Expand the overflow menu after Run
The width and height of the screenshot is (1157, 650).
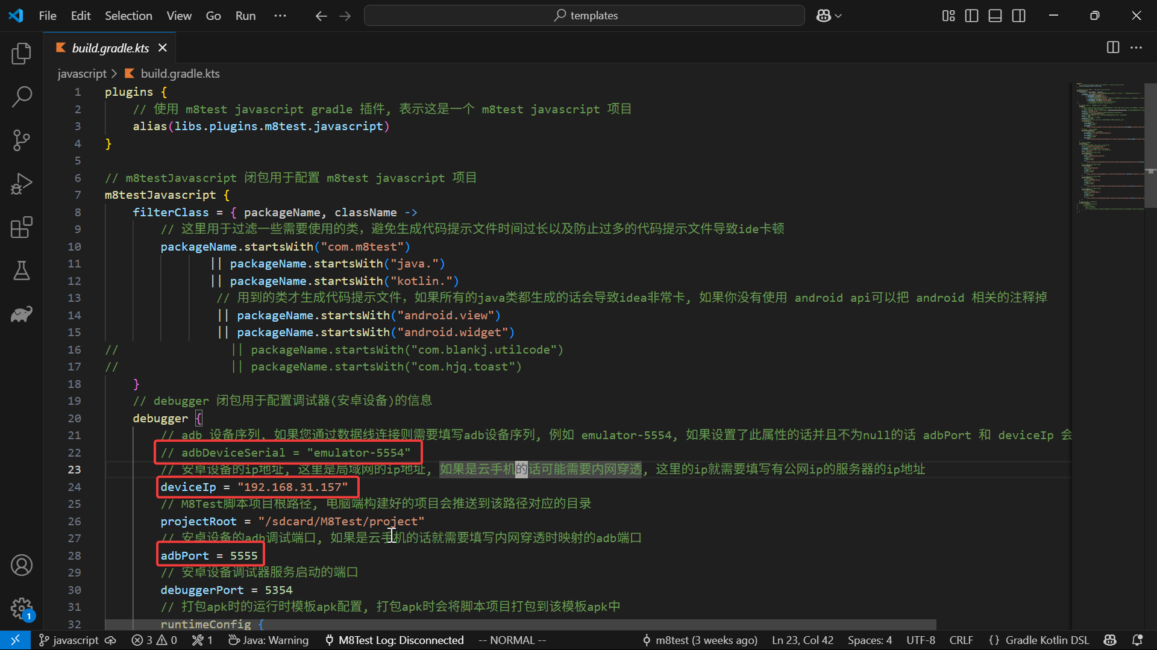click(x=280, y=16)
